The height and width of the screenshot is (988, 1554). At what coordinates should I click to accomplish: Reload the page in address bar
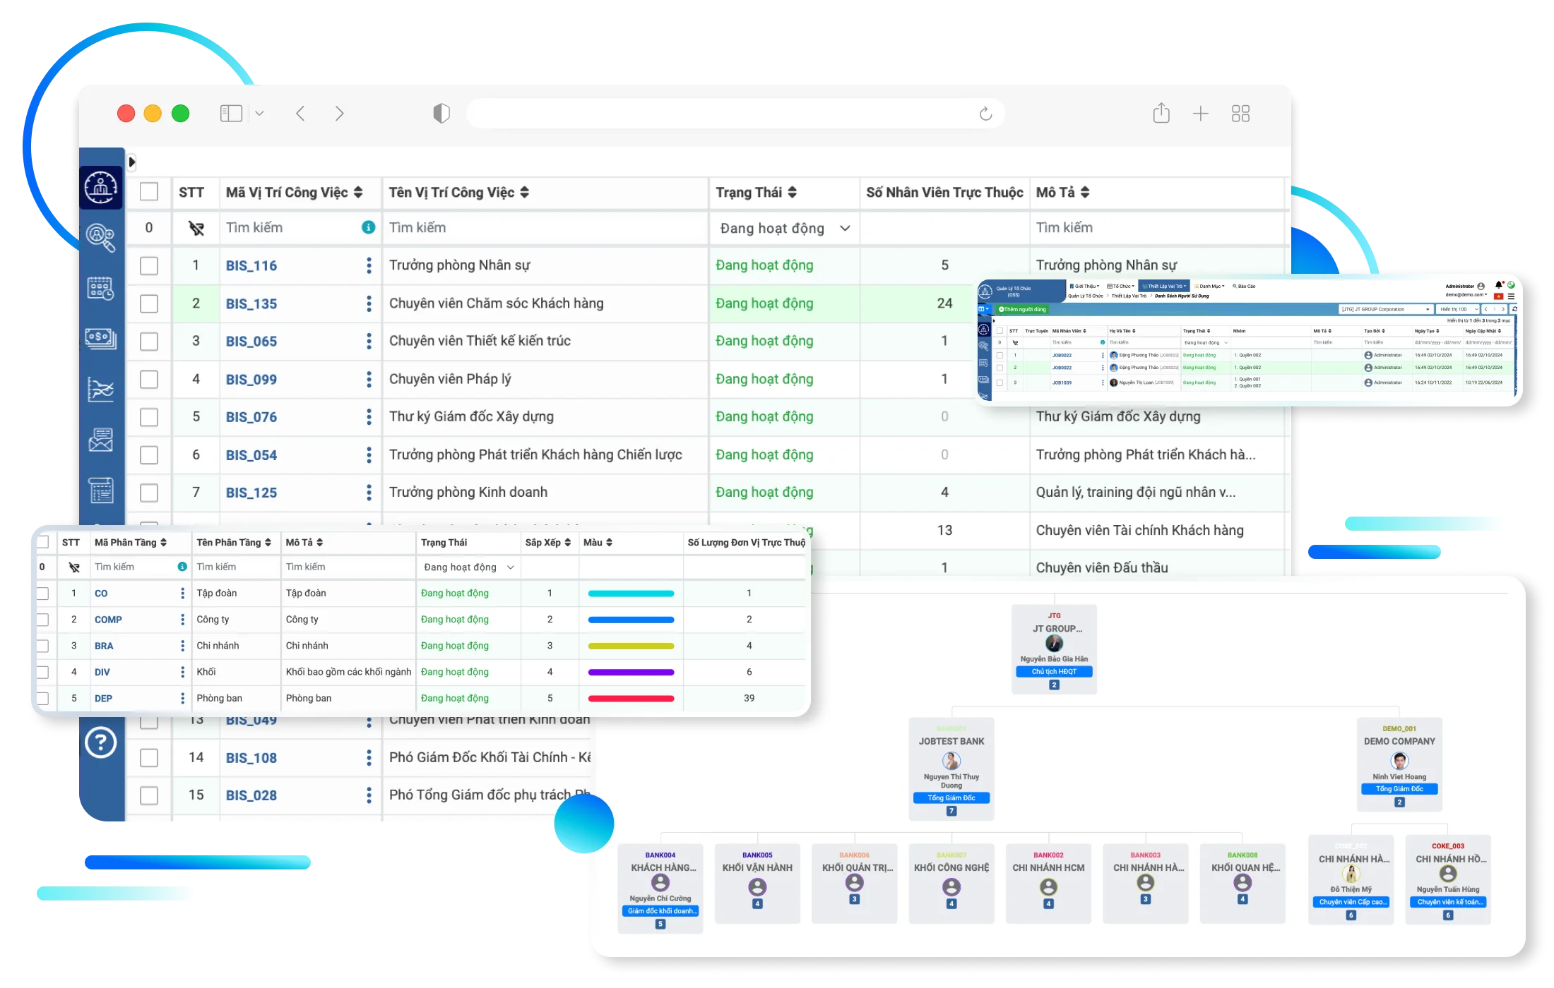986,114
